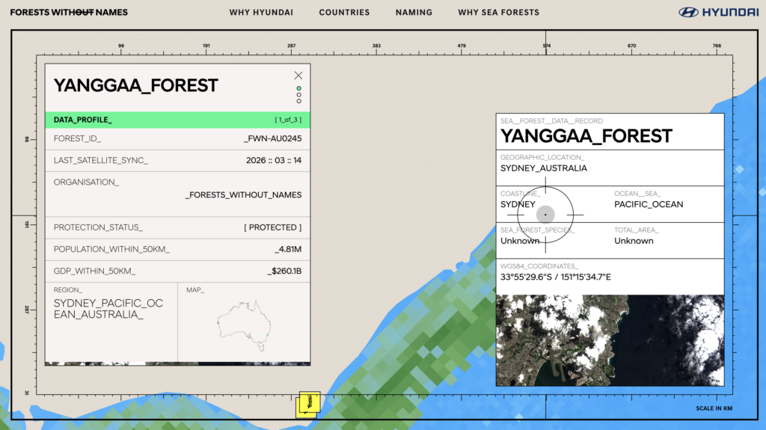Click the 1_of_3 page indicator

pos(287,120)
